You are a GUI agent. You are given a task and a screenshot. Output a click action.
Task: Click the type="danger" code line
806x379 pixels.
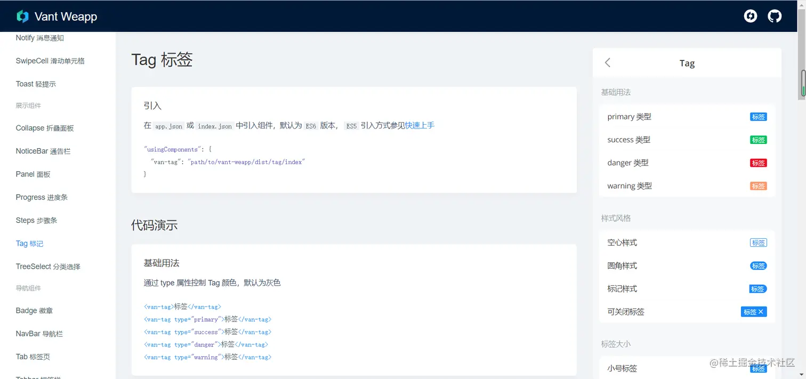(x=206, y=344)
